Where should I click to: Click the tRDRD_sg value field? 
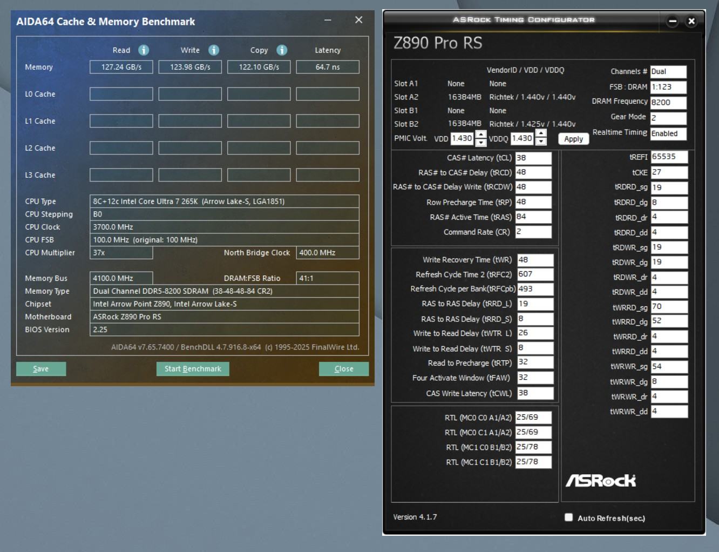click(x=669, y=187)
